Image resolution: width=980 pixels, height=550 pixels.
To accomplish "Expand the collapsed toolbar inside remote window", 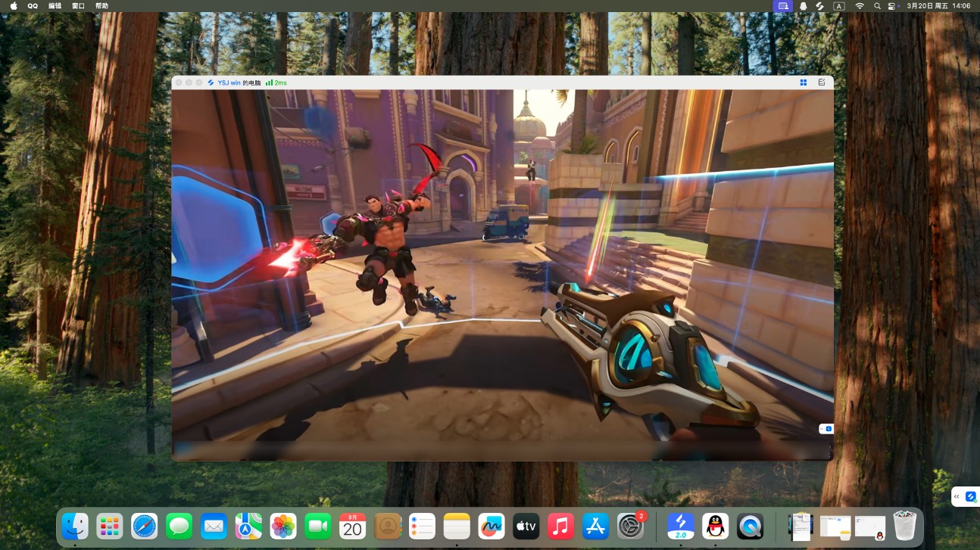I will point(826,429).
